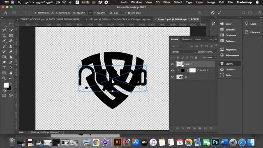Screen dimensions: 263x148
Task: Select the Path Selection tool
Action: 11,68
